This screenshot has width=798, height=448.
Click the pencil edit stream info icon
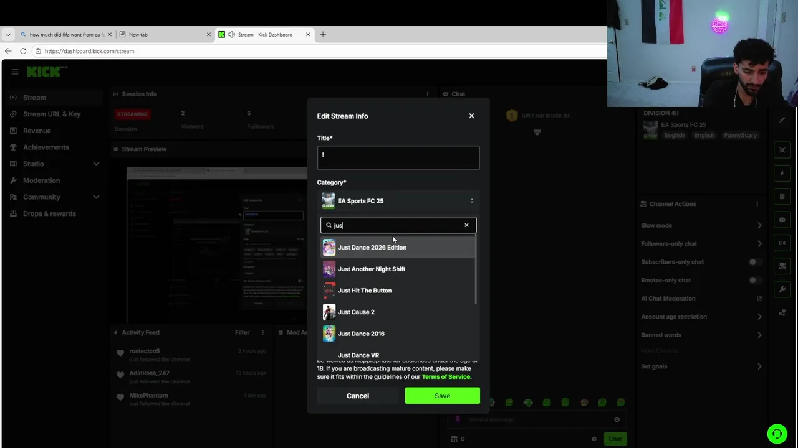pos(782,121)
